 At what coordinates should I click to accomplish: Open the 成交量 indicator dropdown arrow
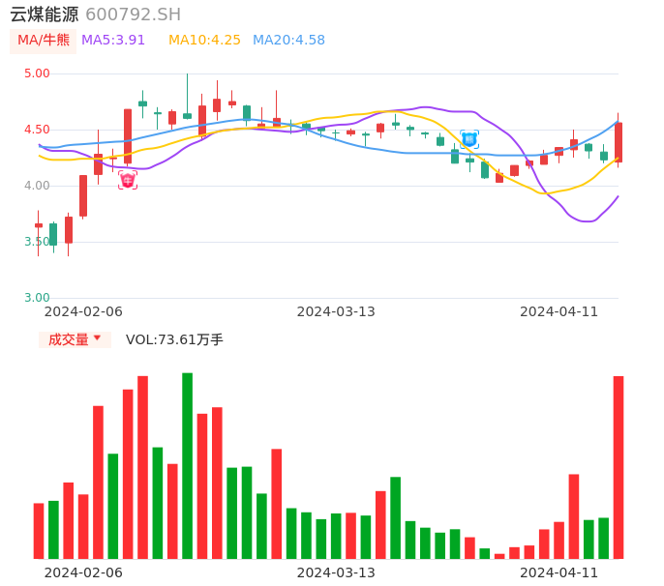[97, 338]
